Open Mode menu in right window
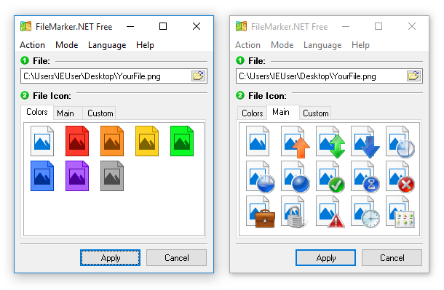This screenshot has height=290, width=444. (282, 45)
